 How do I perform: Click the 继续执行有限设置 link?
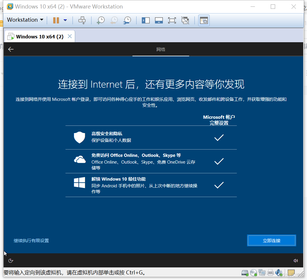click(31, 240)
